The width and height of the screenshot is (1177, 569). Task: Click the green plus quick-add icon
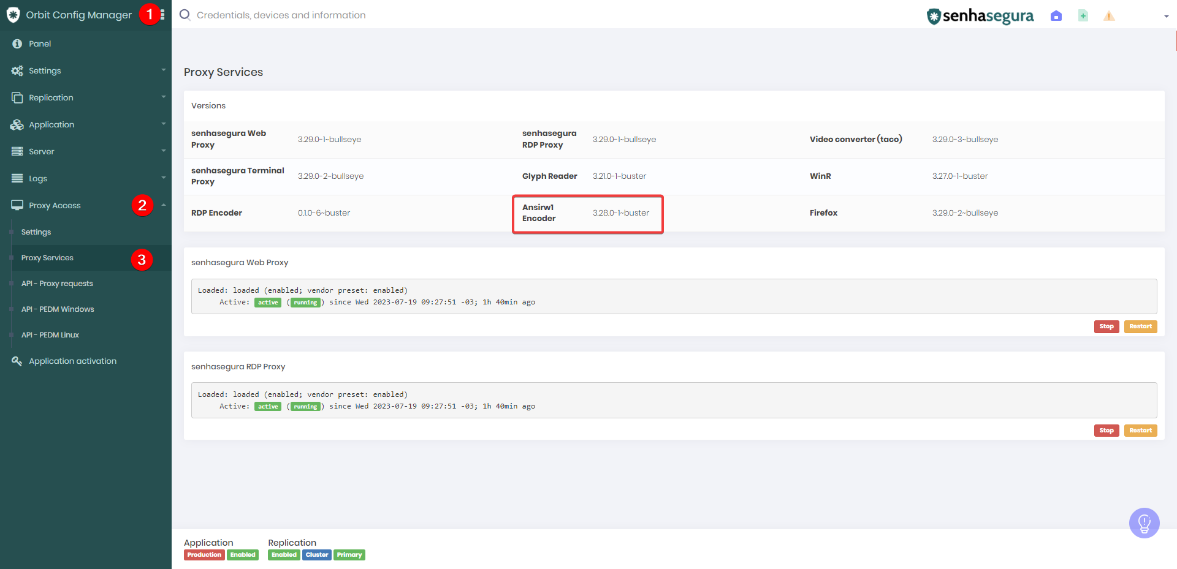tap(1083, 16)
